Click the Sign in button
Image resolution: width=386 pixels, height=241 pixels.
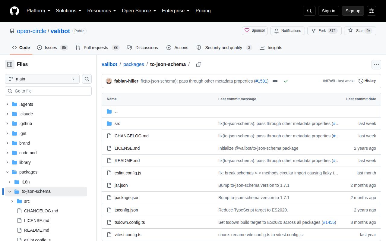[x=328, y=11]
